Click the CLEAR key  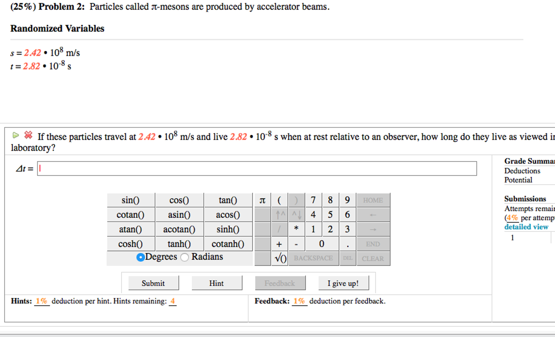(x=373, y=258)
